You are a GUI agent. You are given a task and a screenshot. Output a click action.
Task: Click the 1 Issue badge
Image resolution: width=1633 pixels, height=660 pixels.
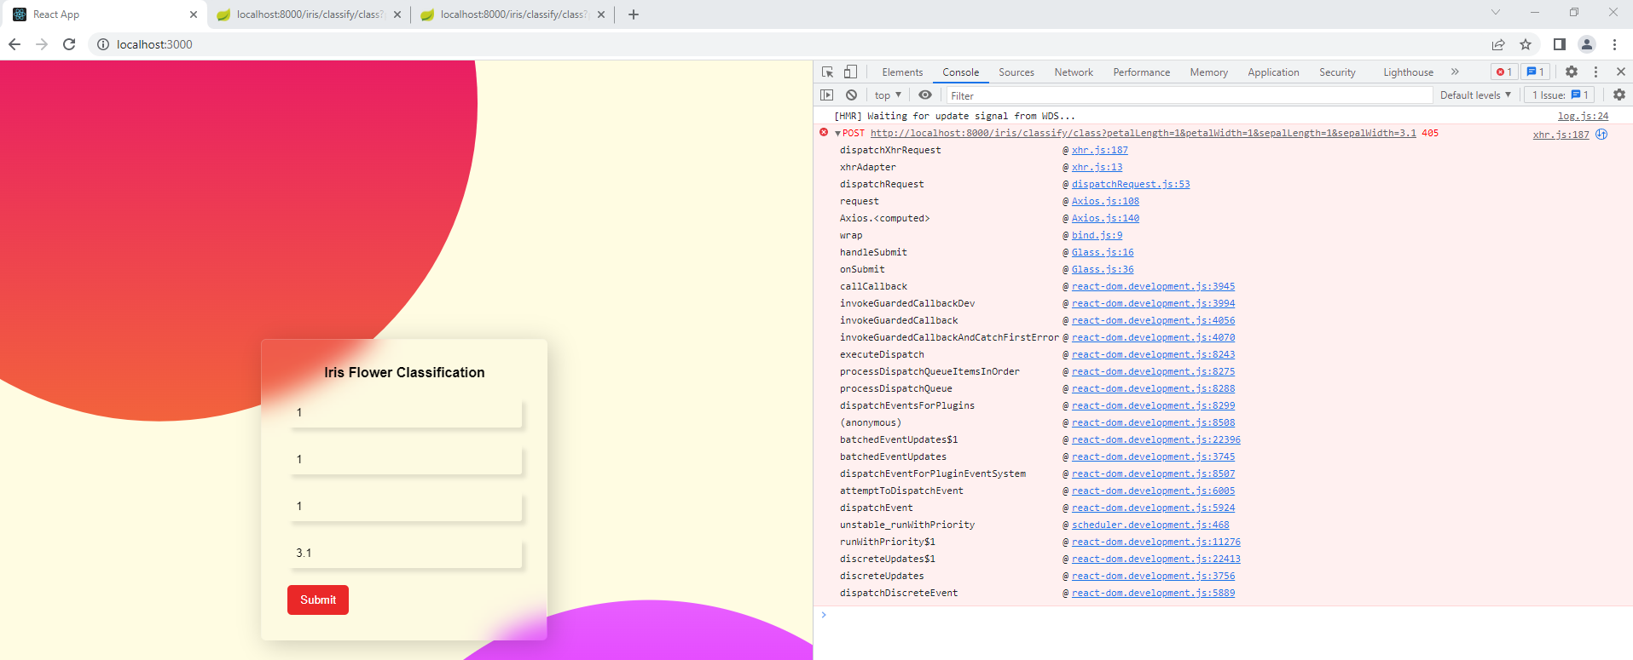[x=1560, y=95]
